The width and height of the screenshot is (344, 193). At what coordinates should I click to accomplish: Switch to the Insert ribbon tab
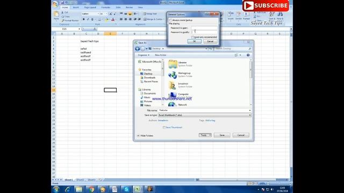coord(76,8)
